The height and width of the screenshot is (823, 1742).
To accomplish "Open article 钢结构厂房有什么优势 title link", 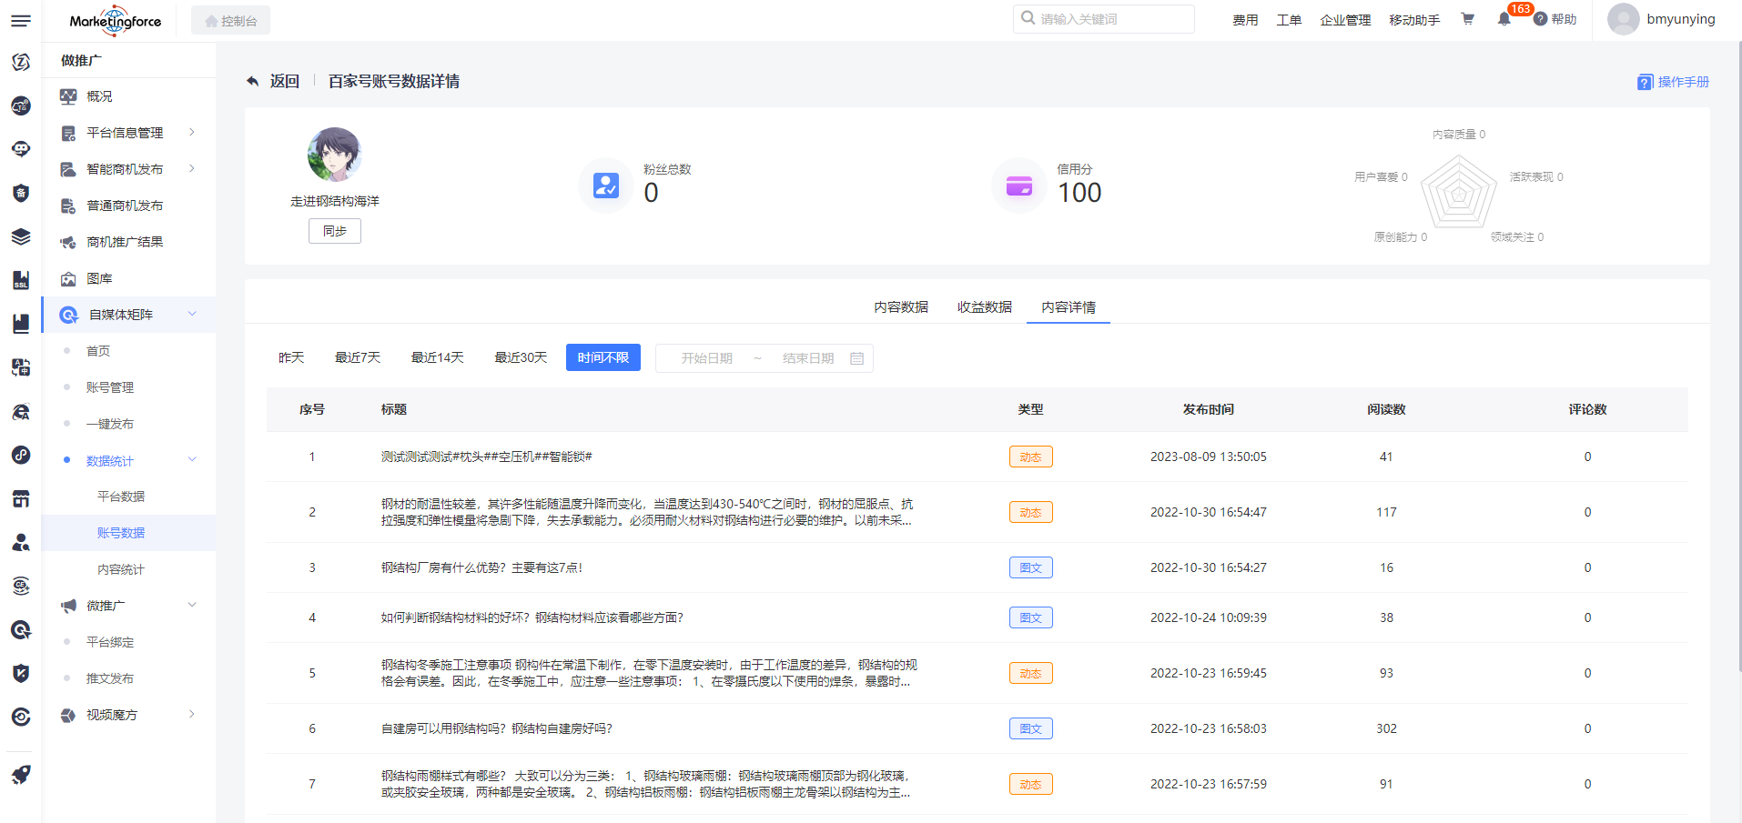I will [481, 567].
